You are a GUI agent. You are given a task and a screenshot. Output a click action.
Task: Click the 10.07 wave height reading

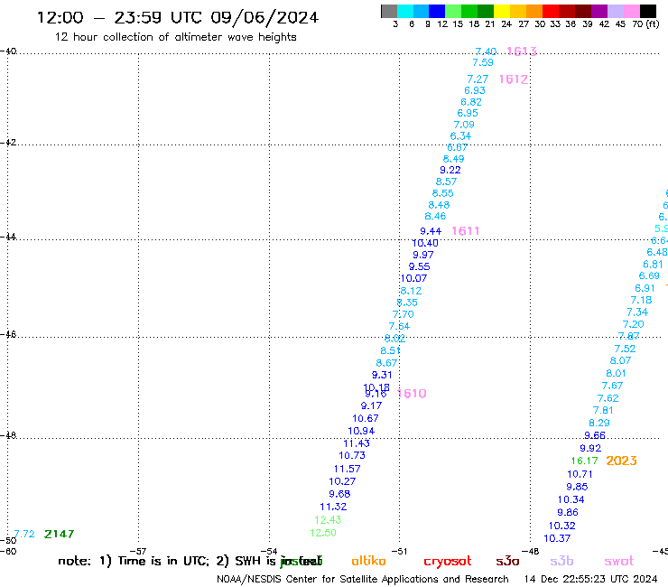click(413, 279)
